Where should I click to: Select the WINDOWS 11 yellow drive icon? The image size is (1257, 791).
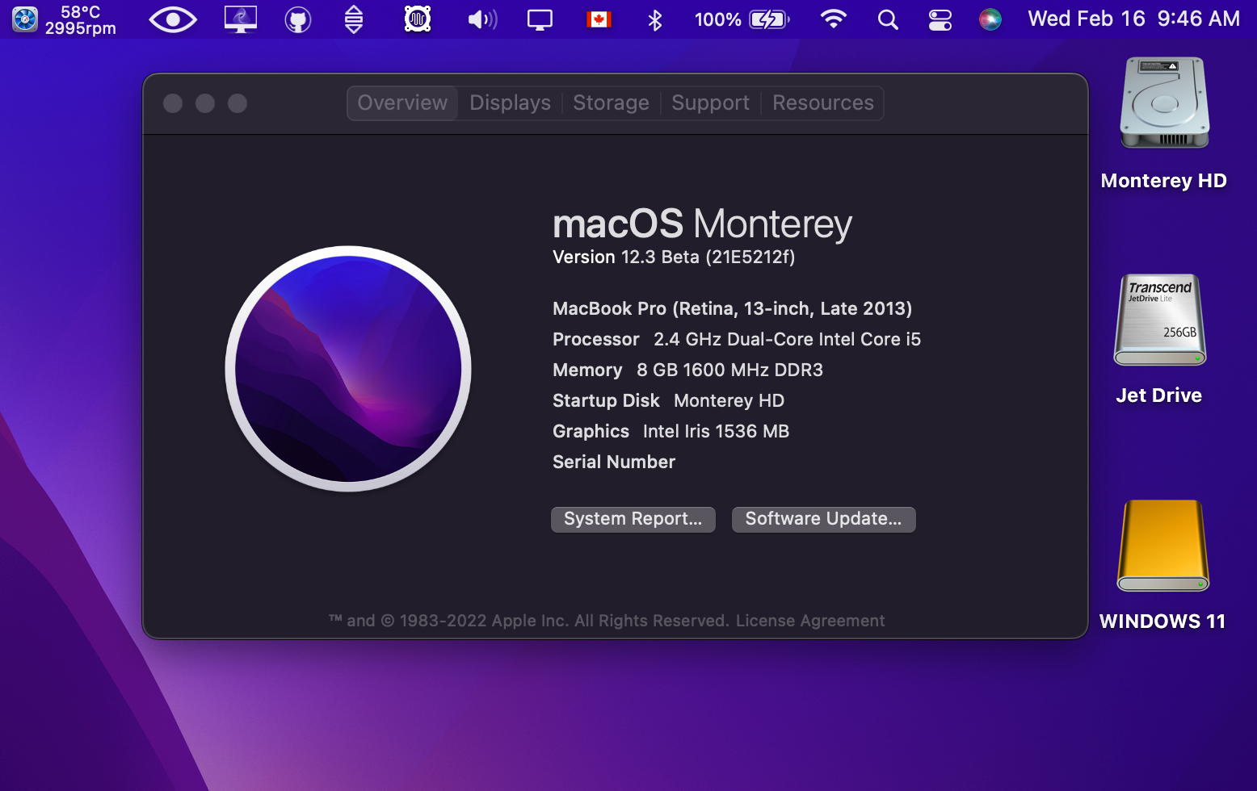1163,546
